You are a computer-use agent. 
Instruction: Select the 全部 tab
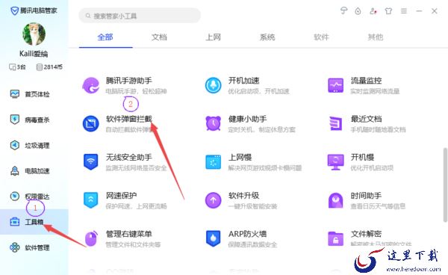[x=105, y=37]
